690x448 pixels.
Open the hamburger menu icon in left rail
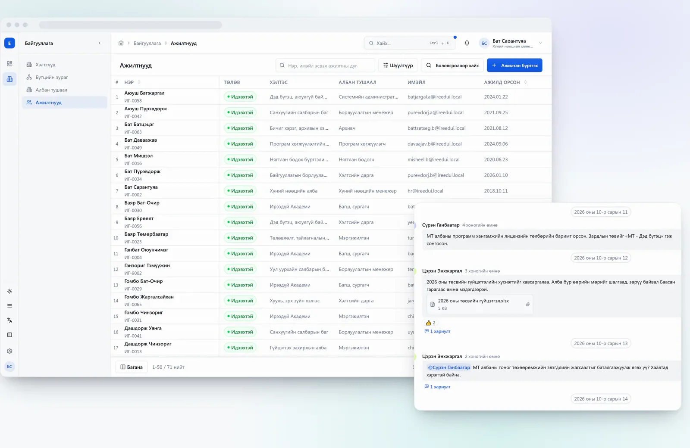(x=9, y=306)
